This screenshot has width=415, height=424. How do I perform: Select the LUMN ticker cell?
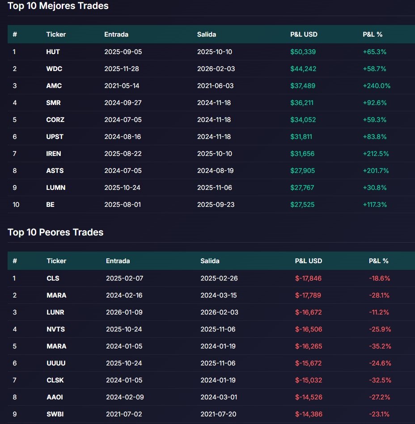pyautogui.click(x=56, y=188)
